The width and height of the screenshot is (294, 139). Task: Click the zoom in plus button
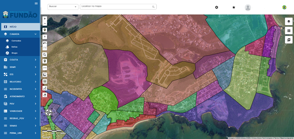[x=45, y=19]
